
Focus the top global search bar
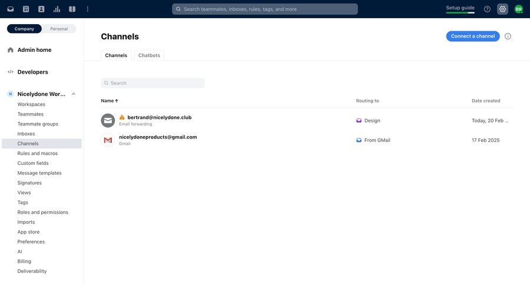click(264, 9)
